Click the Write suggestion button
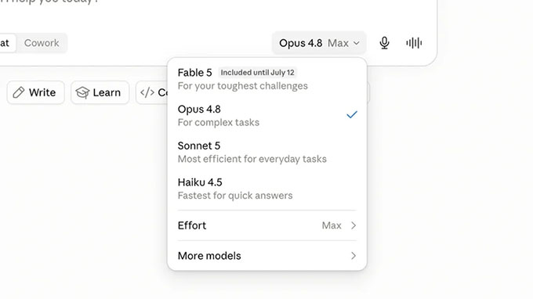The image size is (533, 299). point(36,92)
